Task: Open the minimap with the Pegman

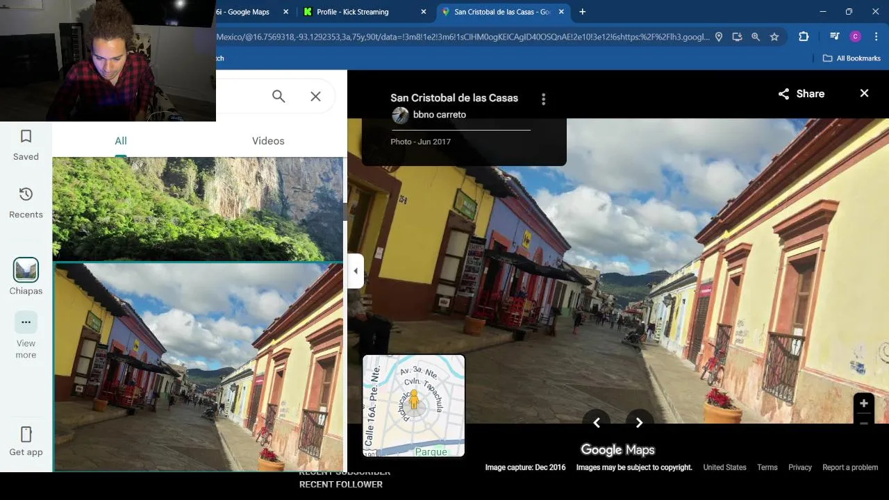Action: click(414, 406)
